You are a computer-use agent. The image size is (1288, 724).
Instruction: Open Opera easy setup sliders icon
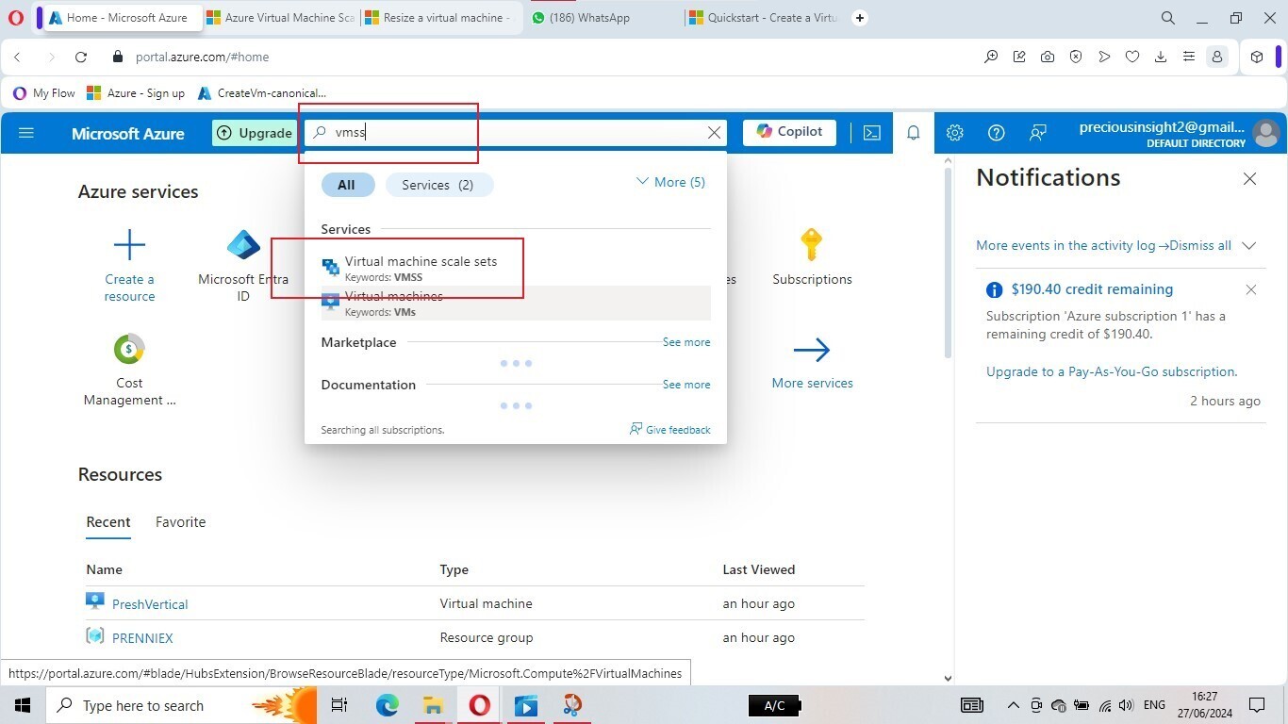[x=1189, y=57]
